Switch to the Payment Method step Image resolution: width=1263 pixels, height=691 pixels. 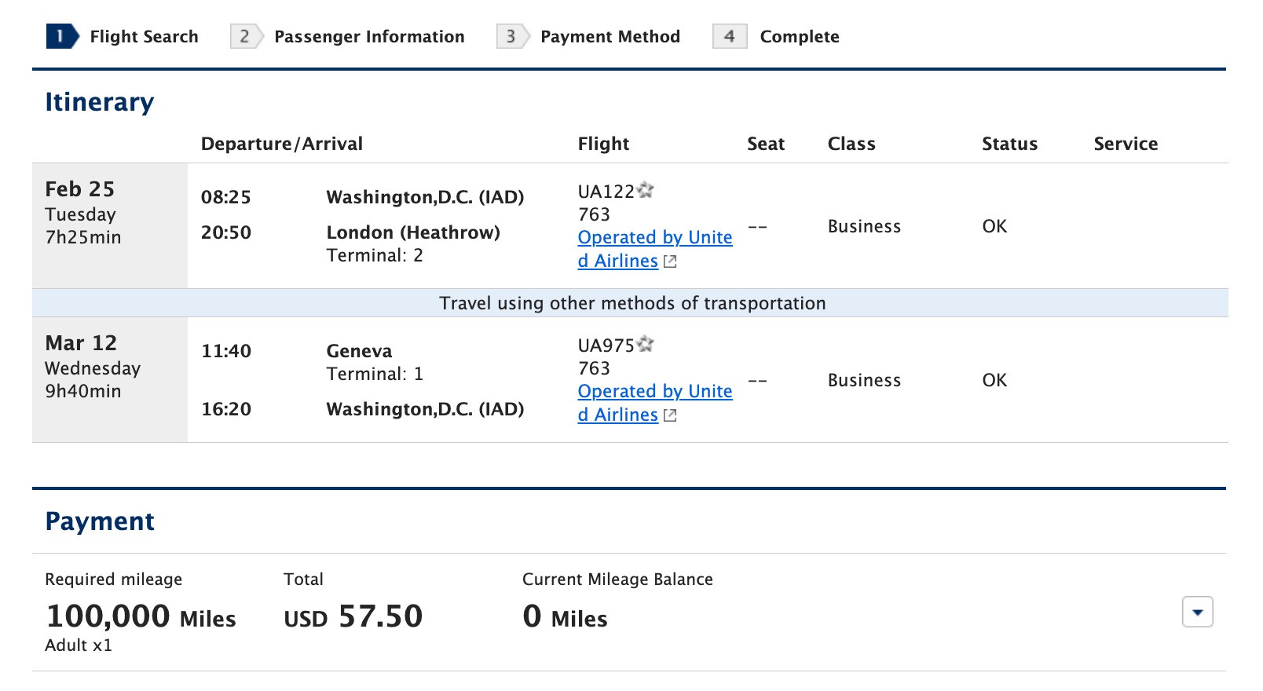(x=610, y=36)
